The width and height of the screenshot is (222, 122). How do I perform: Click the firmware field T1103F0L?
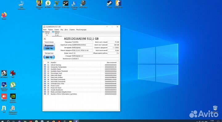tap(82, 42)
